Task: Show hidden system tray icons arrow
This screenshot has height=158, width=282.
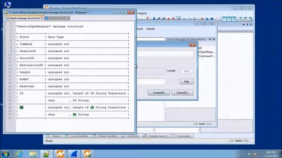Action: [x=244, y=154]
